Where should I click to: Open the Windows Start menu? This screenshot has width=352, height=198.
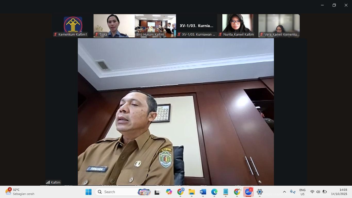click(88, 192)
